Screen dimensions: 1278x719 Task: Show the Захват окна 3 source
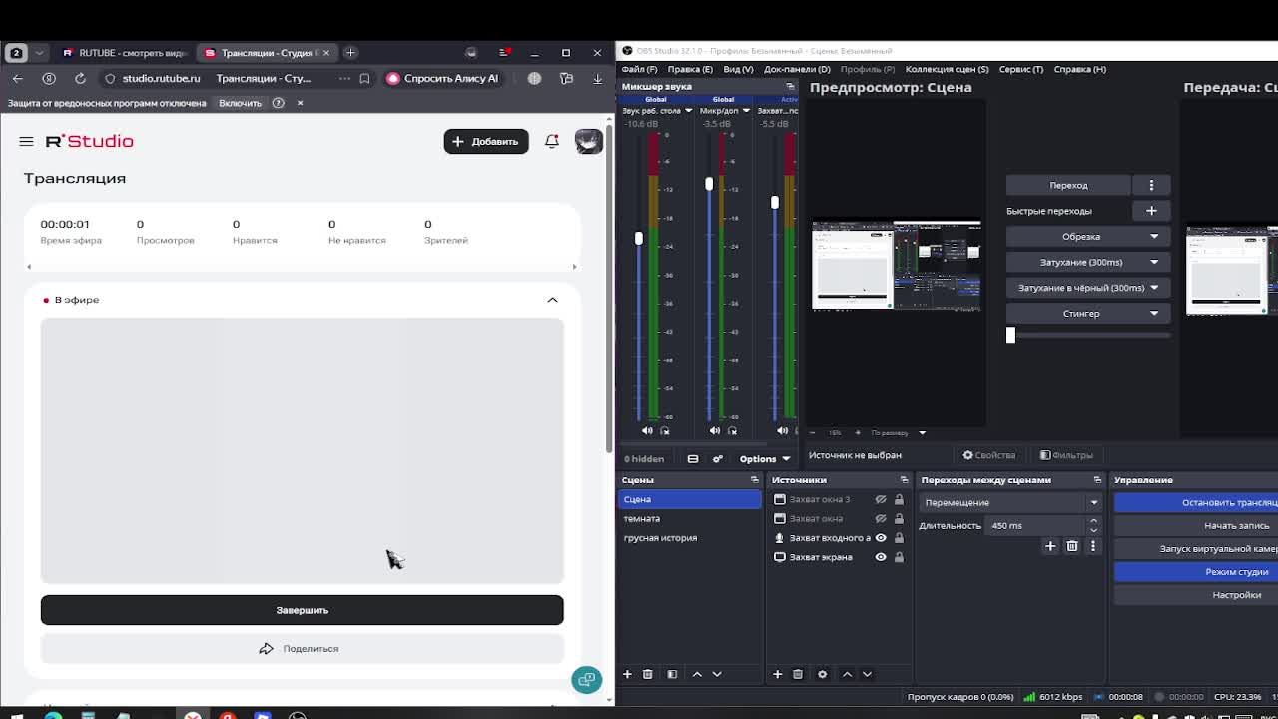[x=880, y=499]
